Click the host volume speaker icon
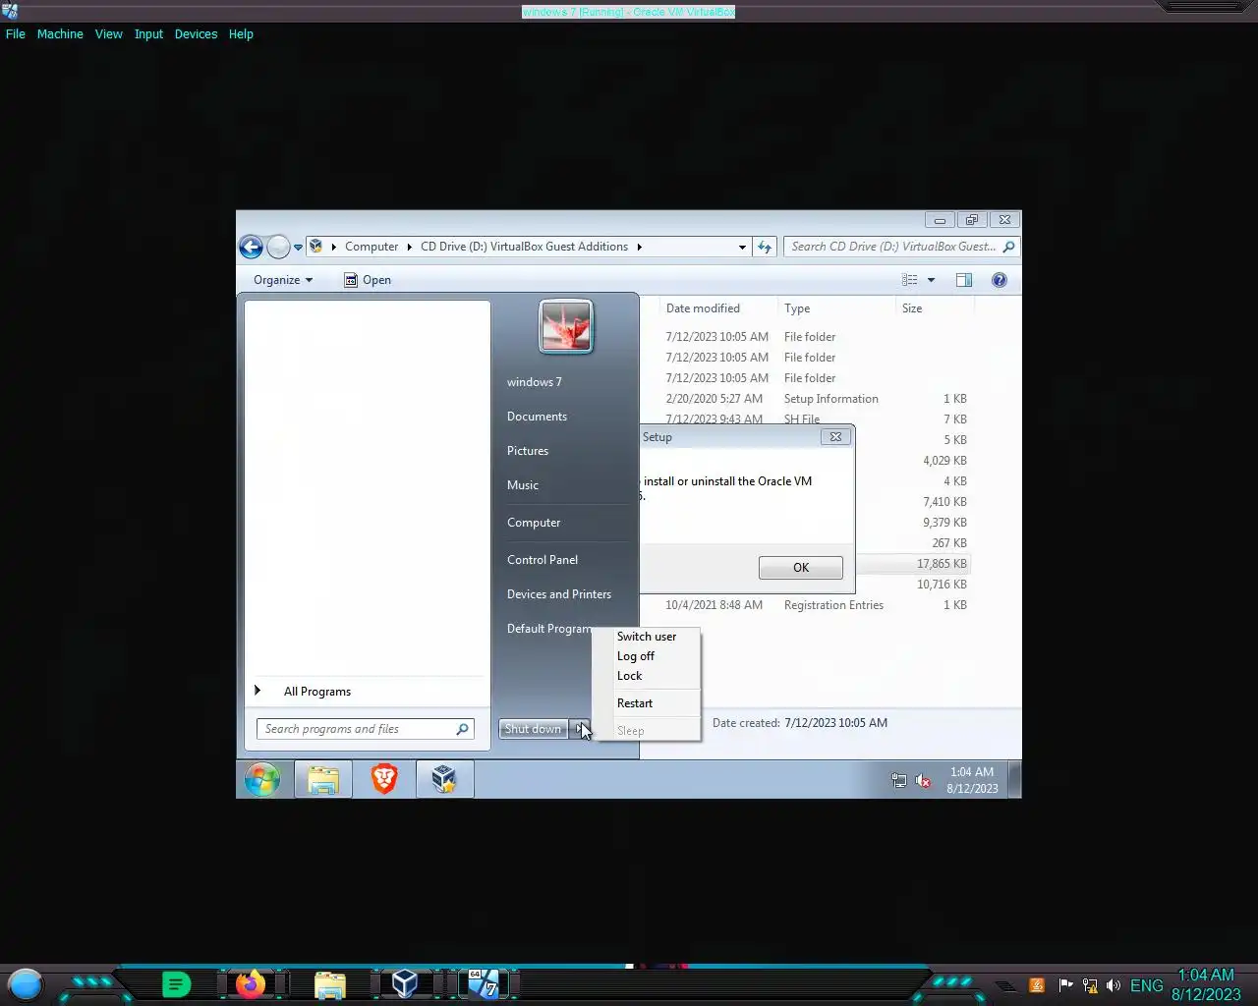1258x1006 pixels. (x=1114, y=985)
